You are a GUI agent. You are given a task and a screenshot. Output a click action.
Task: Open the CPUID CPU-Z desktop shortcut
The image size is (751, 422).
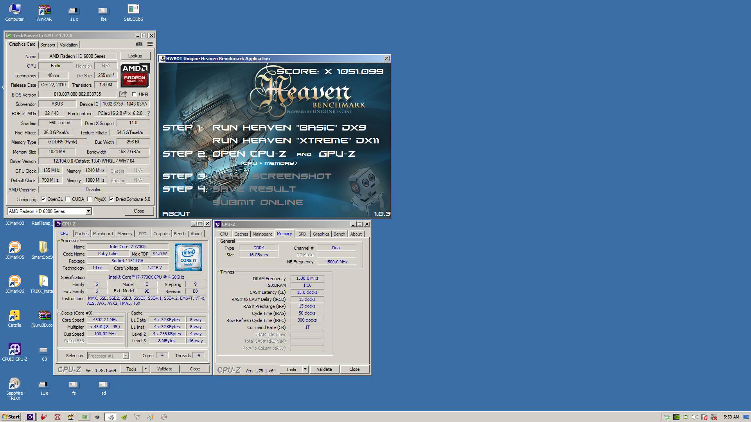pos(14,352)
